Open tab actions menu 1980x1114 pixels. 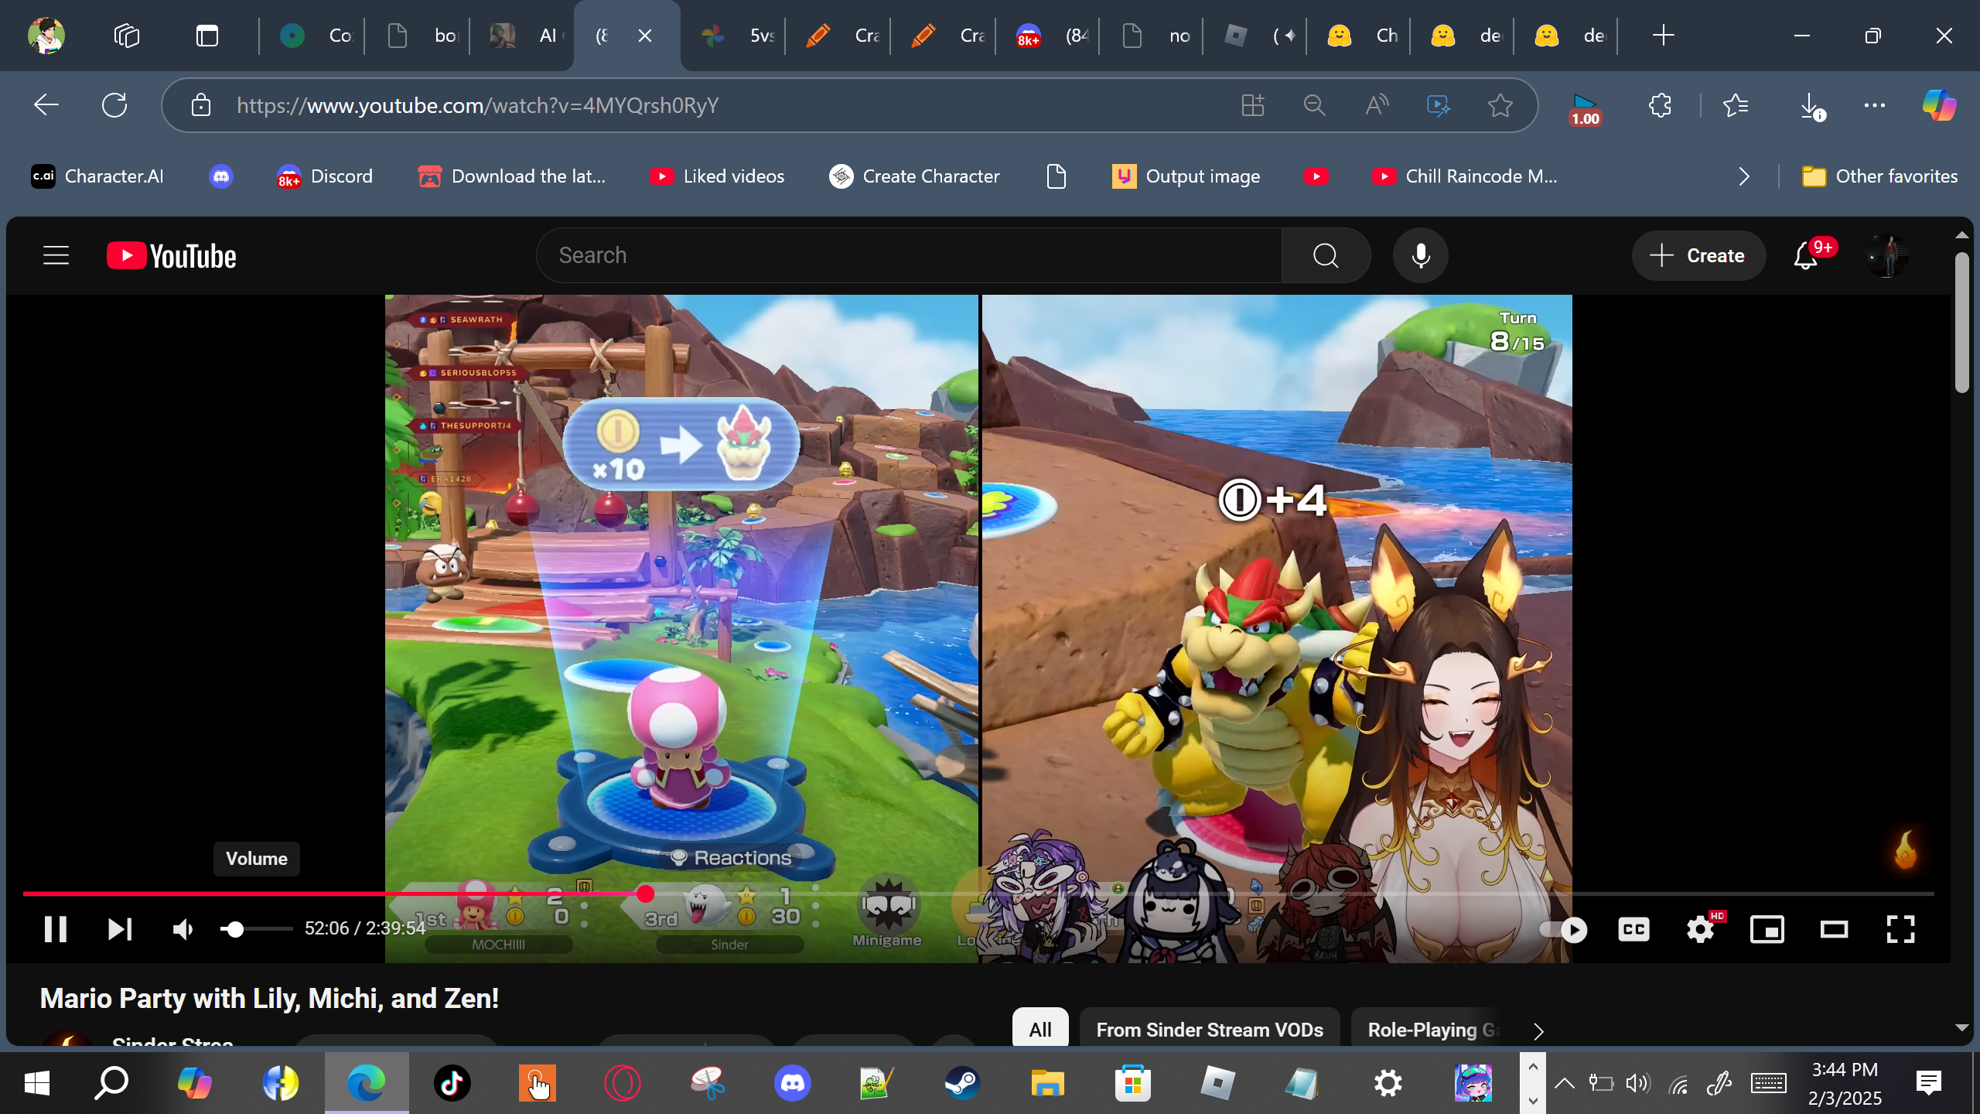(x=207, y=36)
